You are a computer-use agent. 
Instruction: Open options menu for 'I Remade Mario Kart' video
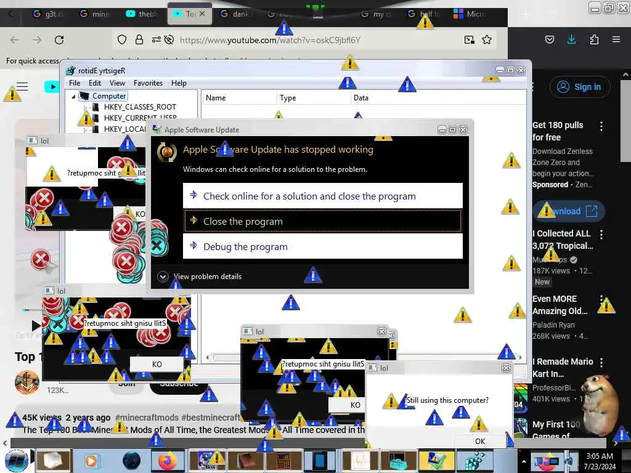click(x=601, y=362)
